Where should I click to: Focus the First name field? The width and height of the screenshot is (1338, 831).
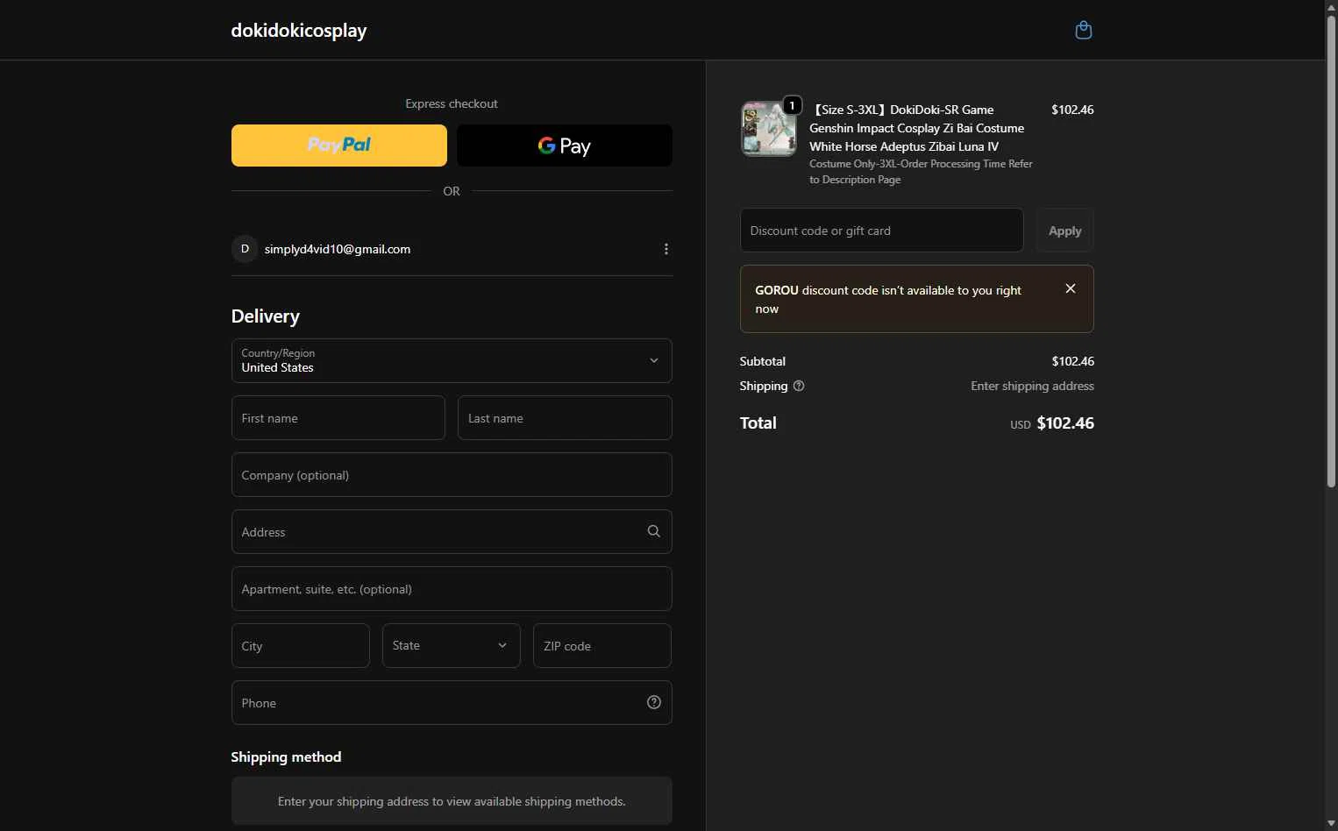[x=338, y=418]
